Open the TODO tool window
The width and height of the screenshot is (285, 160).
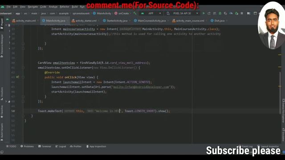point(11,146)
